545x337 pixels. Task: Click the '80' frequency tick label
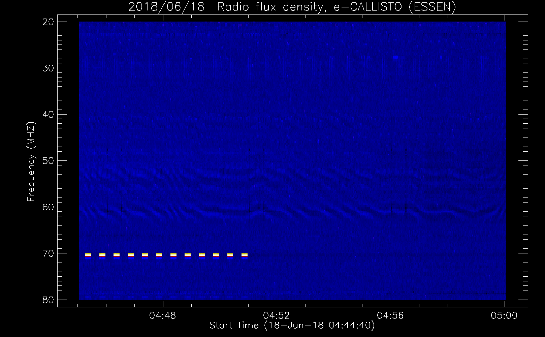point(49,300)
